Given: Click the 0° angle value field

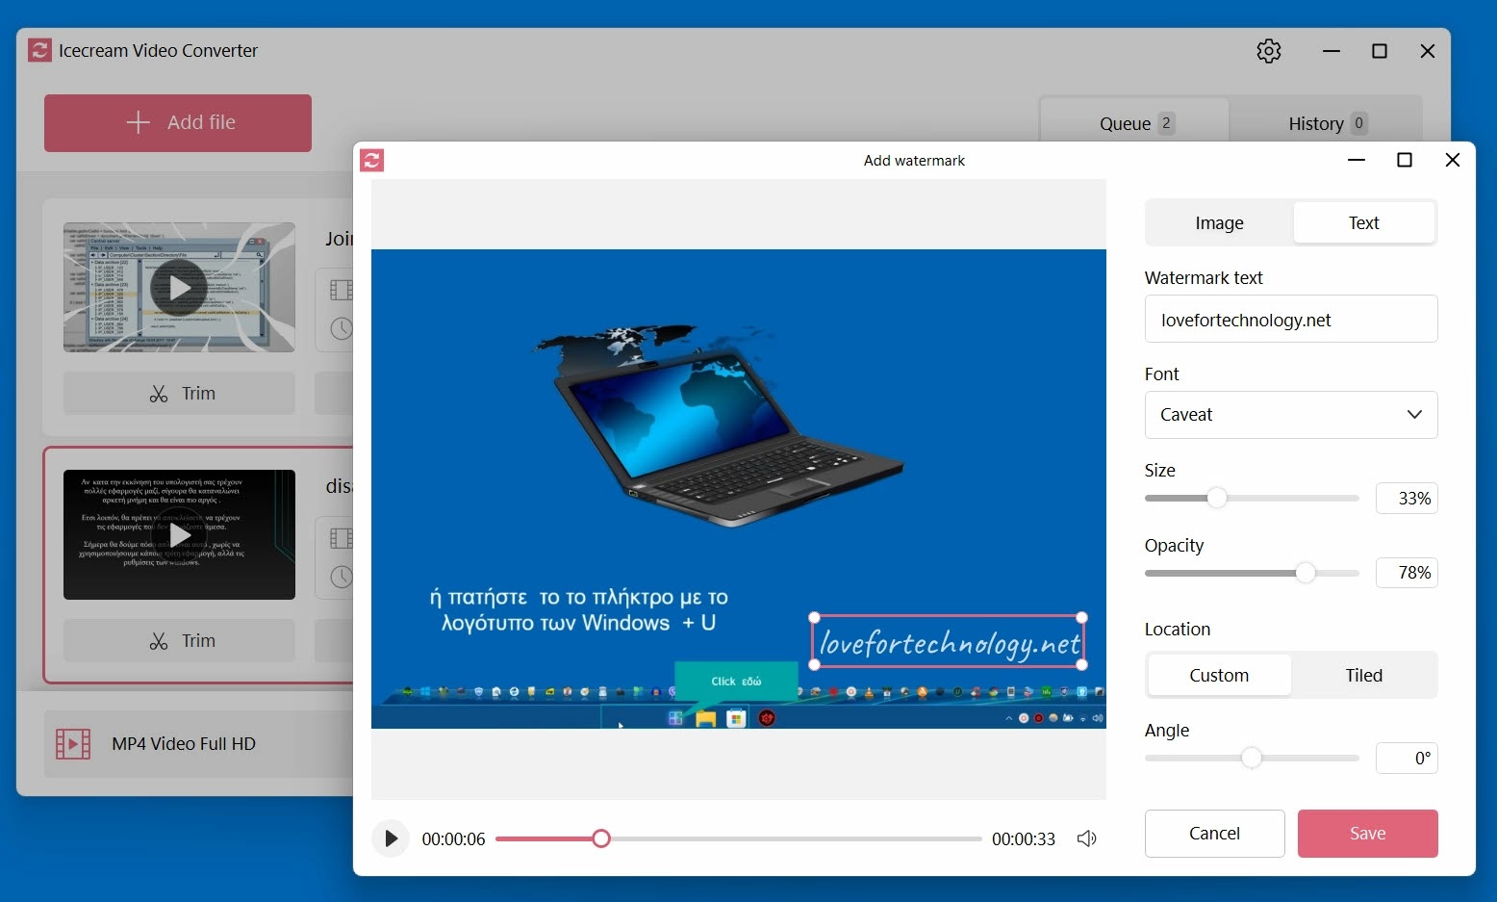Looking at the screenshot, I should (x=1407, y=759).
